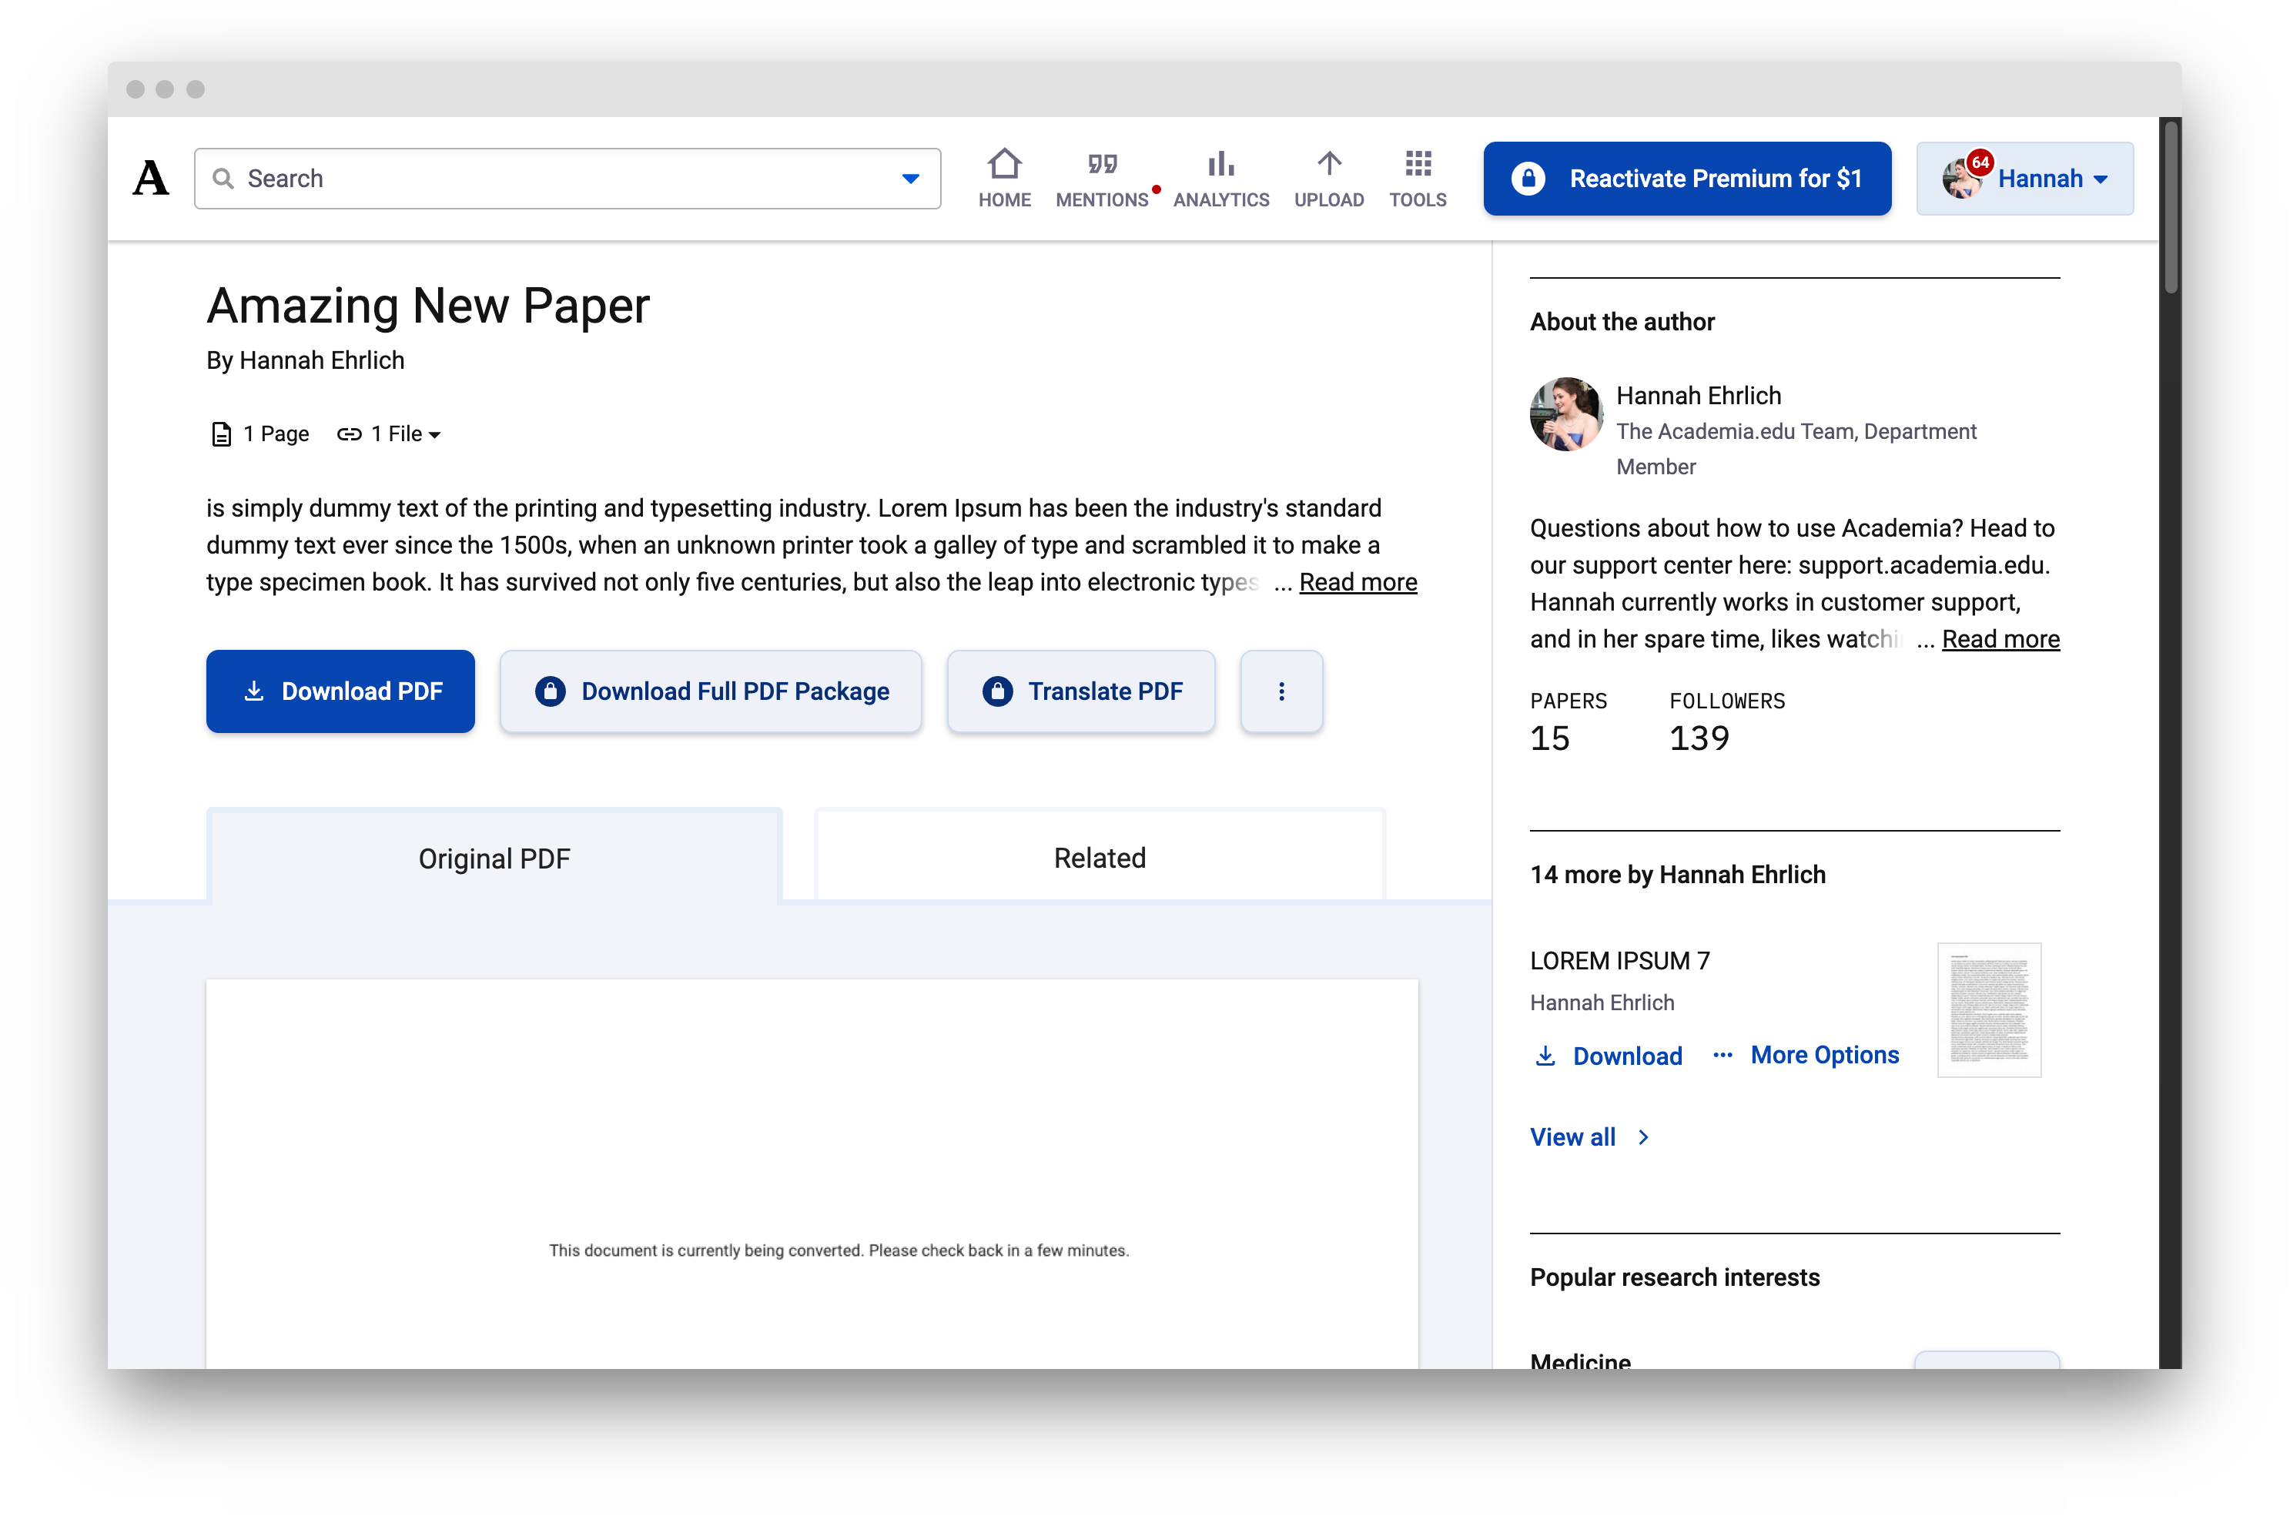
Task: Click the View all link
Action: pyautogui.click(x=1572, y=1137)
